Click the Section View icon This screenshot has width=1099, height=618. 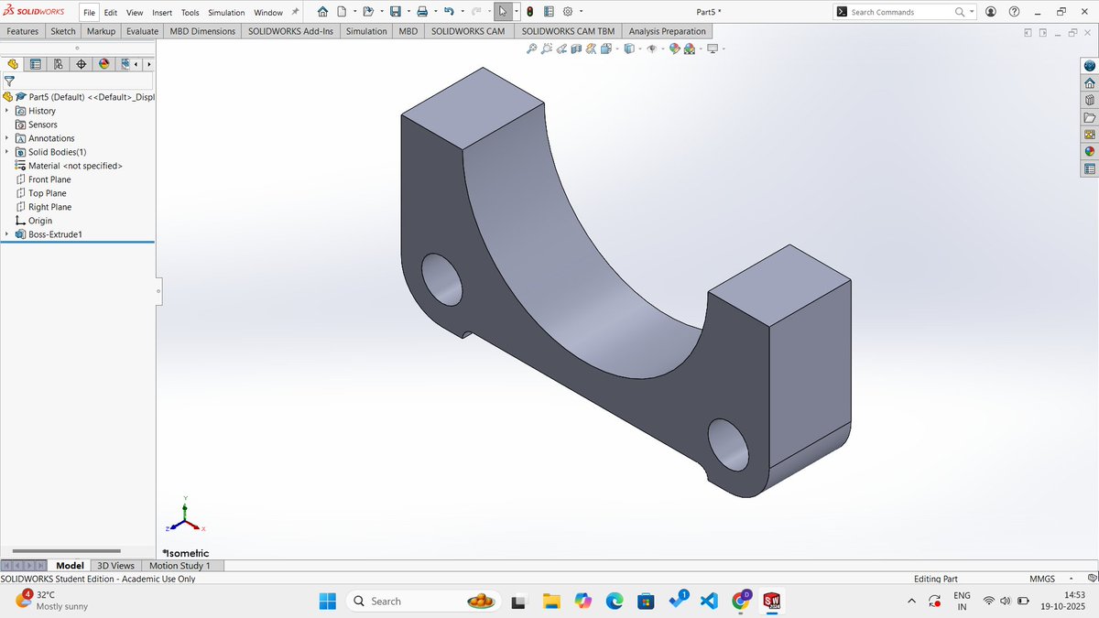576,49
